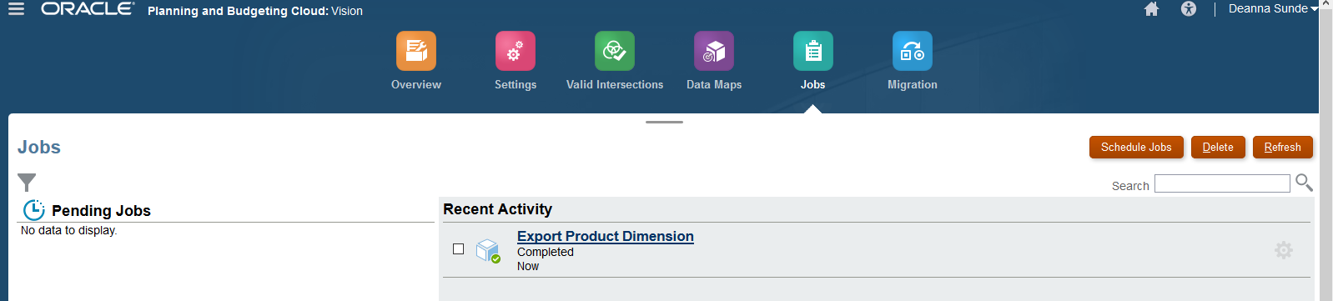Open job actions gear menu
1333x301 pixels.
point(1284,250)
